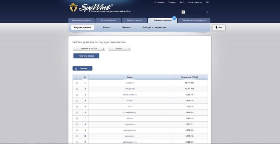Click the youtube.com domain link
The height and width of the screenshot is (144, 280).
(129, 89)
